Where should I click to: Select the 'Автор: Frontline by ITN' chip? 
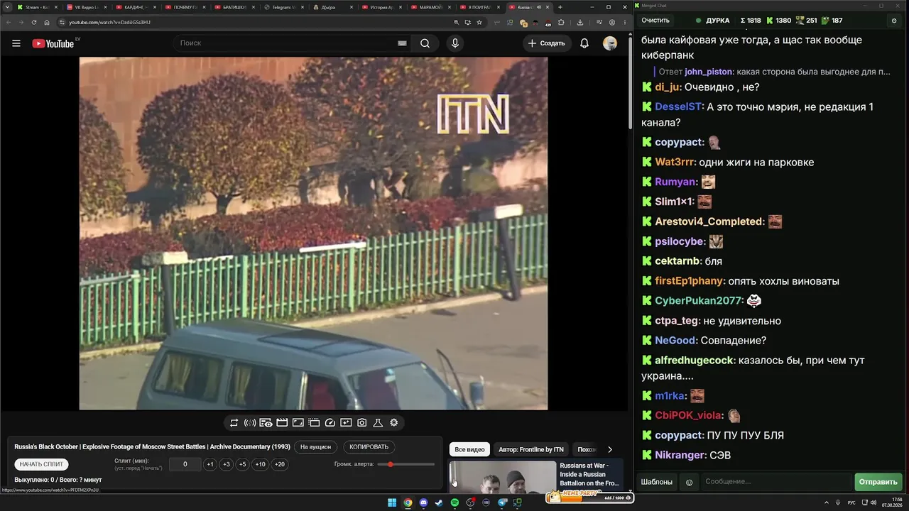531,449
